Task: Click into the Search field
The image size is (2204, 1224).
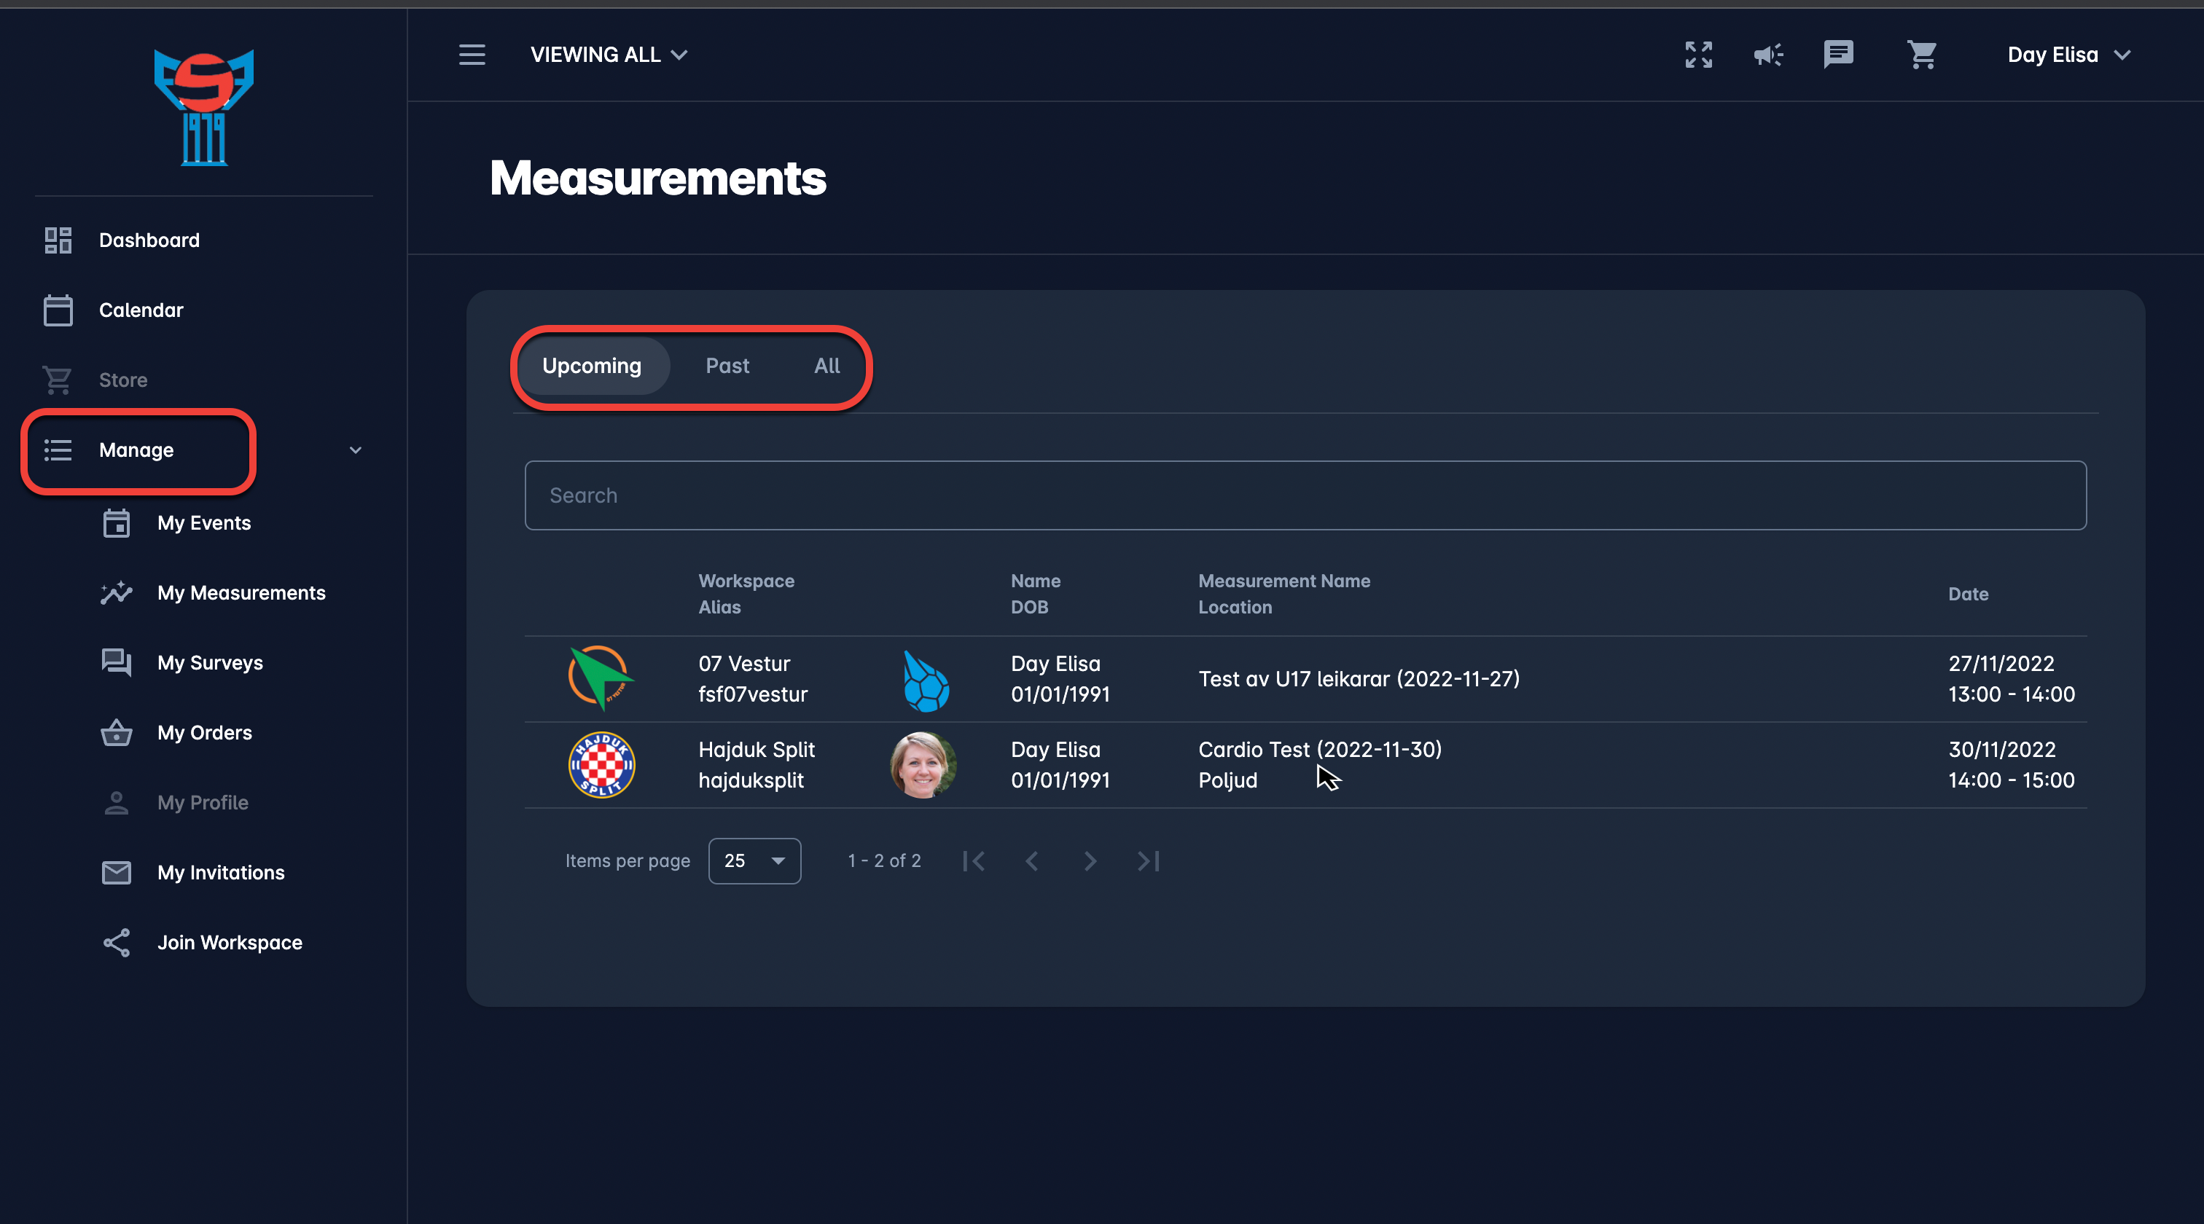Action: [1305, 496]
